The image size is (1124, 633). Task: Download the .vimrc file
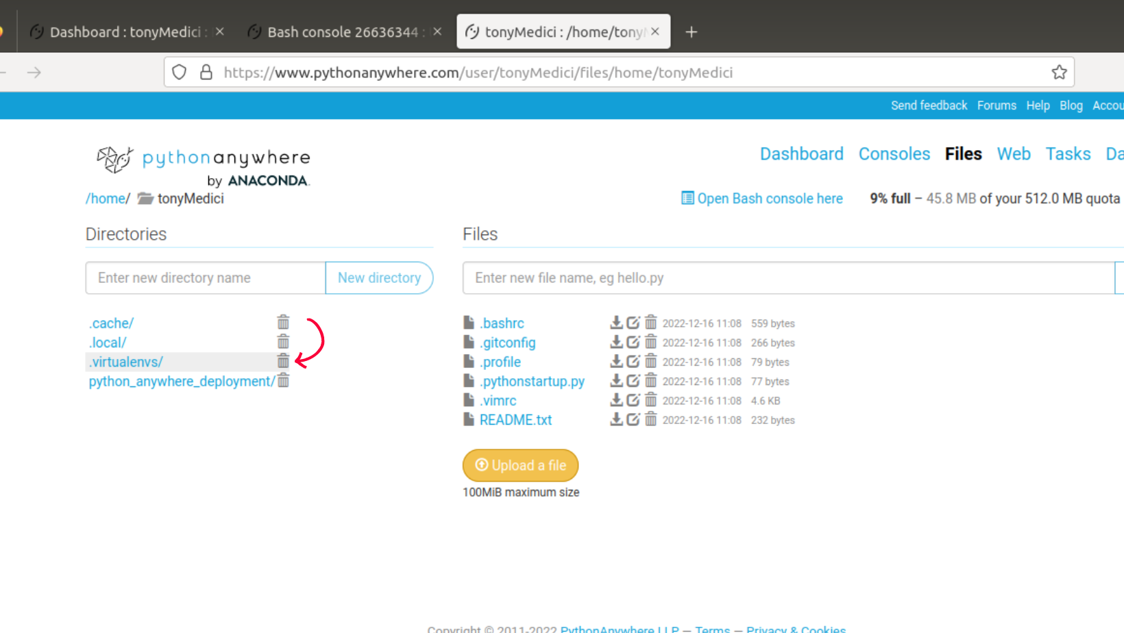pos(616,399)
